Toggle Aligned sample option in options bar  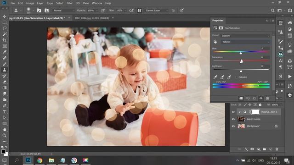(139, 11)
